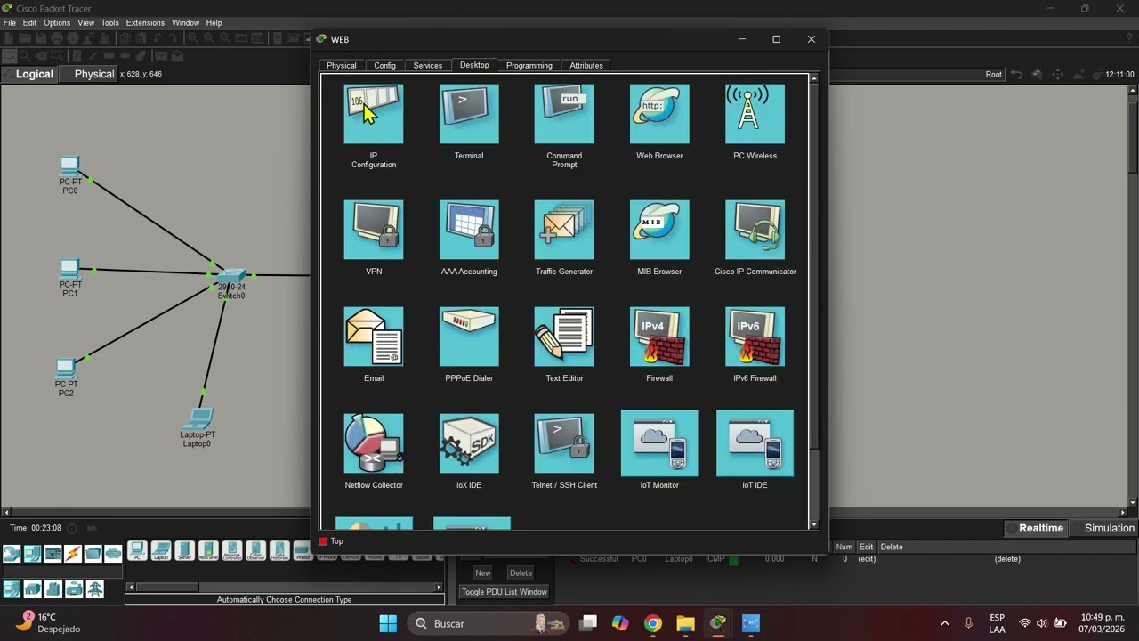Open the Extensions menu
Screen dimensions: 1139x641
click(145, 22)
